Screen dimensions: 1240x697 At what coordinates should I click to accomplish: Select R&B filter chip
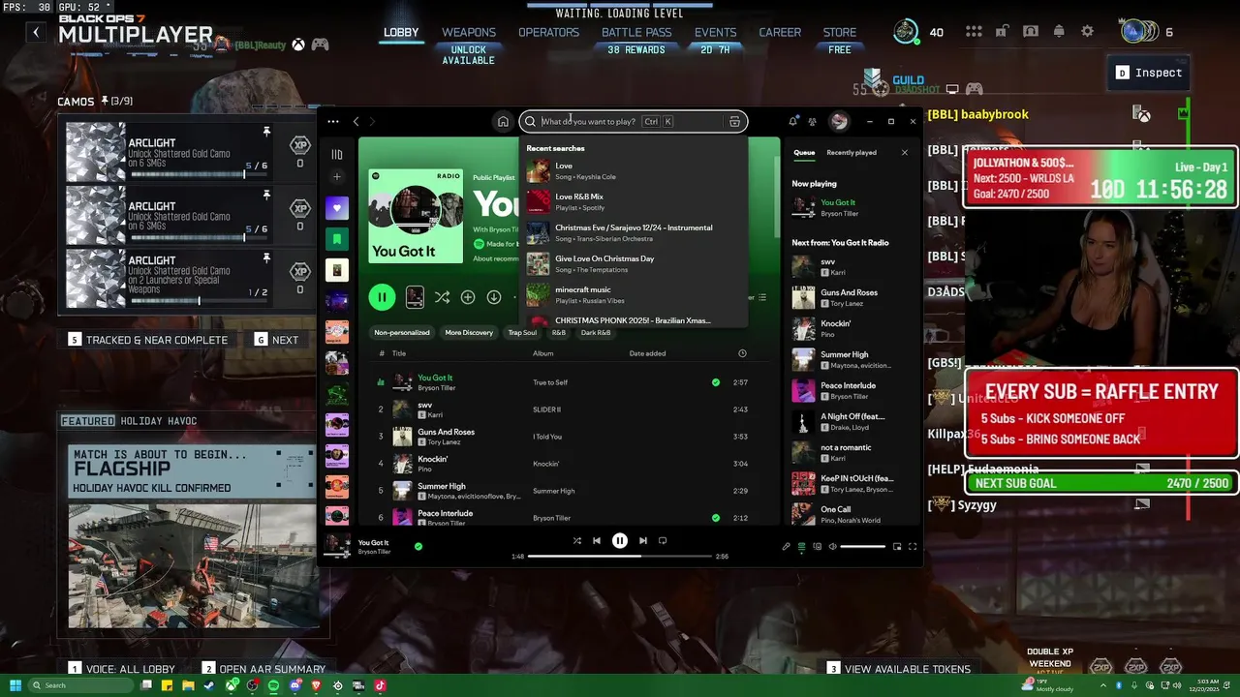coord(559,333)
